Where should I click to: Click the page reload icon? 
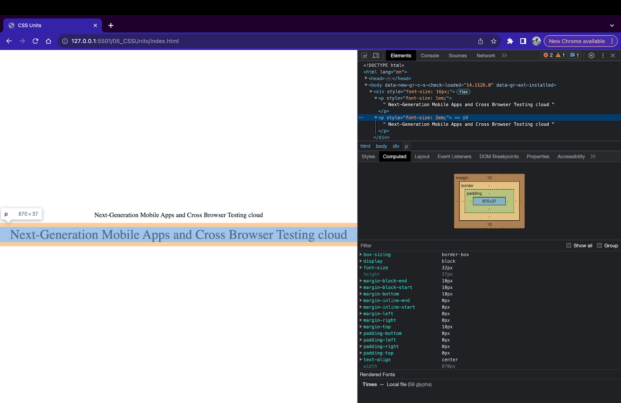click(x=35, y=41)
